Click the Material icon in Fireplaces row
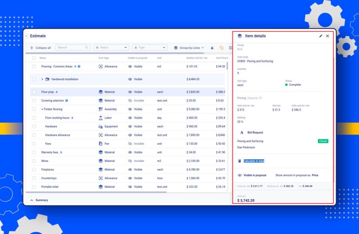Image resolution: width=359 pixels, height=234 pixels. coord(101,170)
